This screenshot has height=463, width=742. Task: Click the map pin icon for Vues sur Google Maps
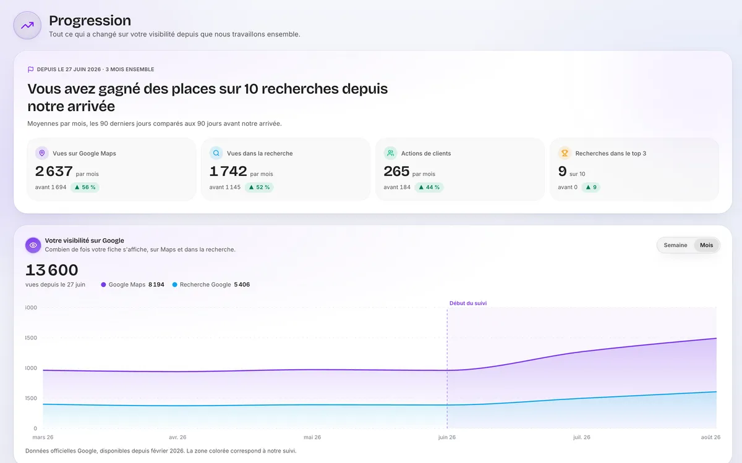42,153
